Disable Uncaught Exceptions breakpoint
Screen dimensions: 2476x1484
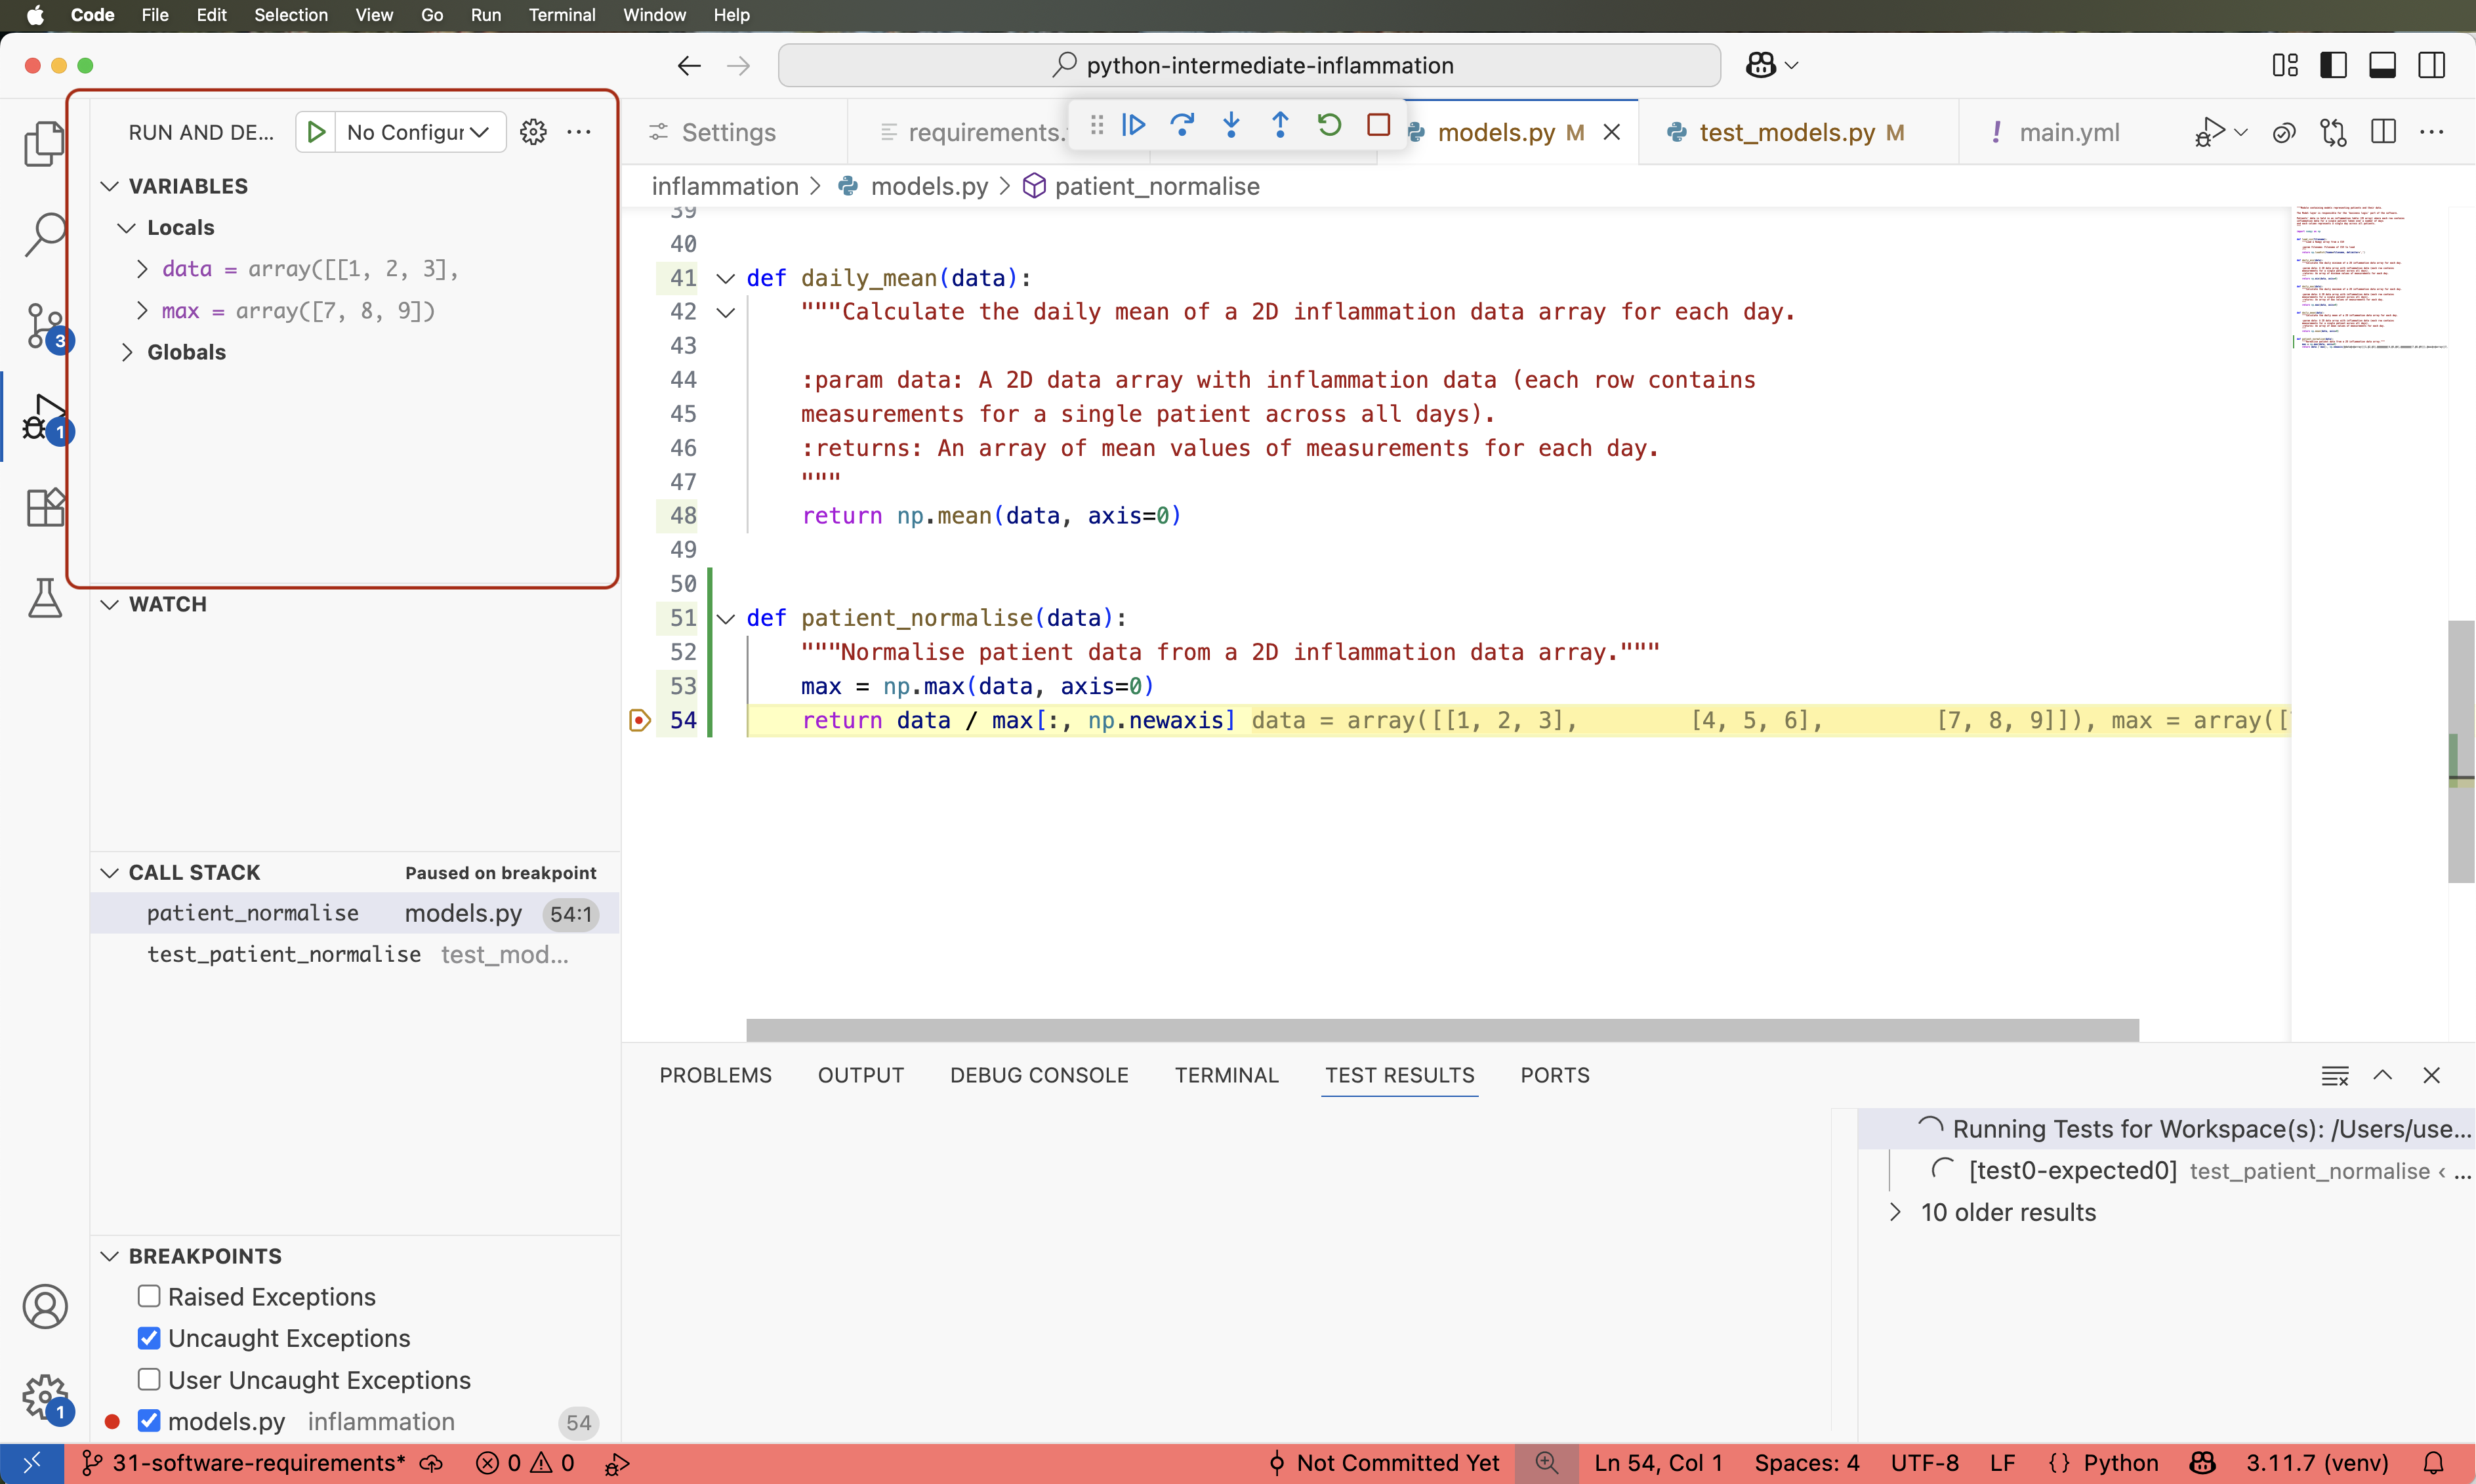[148, 1337]
